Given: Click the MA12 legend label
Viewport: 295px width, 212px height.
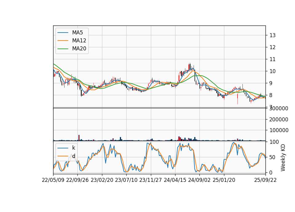Looking at the screenshot, I should point(79,41).
